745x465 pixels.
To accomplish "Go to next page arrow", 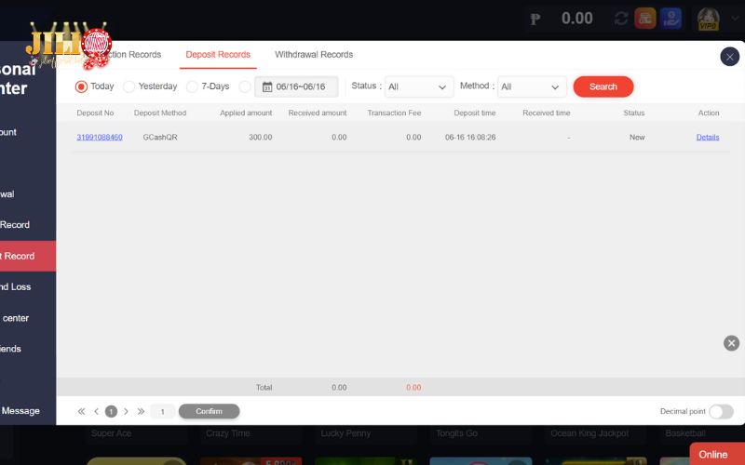I will [x=126, y=411].
